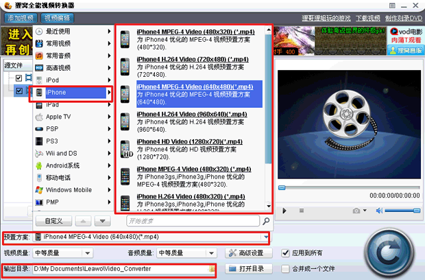
Task: Open the 高清视频 menu category
Action: point(73,68)
